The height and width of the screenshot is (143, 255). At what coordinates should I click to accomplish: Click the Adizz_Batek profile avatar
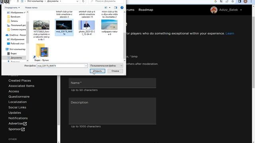tap(214, 10)
